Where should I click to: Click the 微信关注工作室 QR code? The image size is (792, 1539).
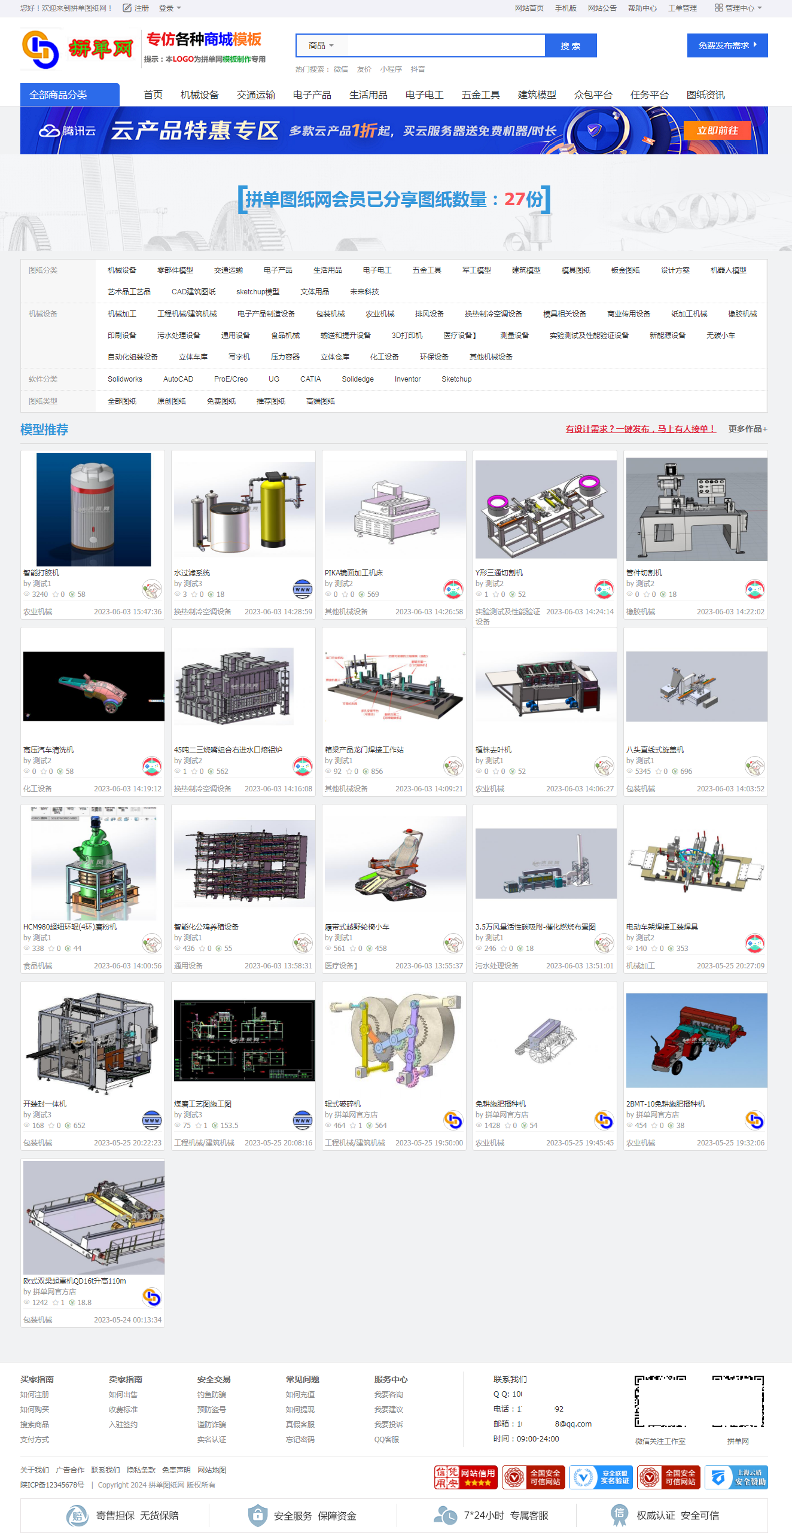[x=660, y=1401]
